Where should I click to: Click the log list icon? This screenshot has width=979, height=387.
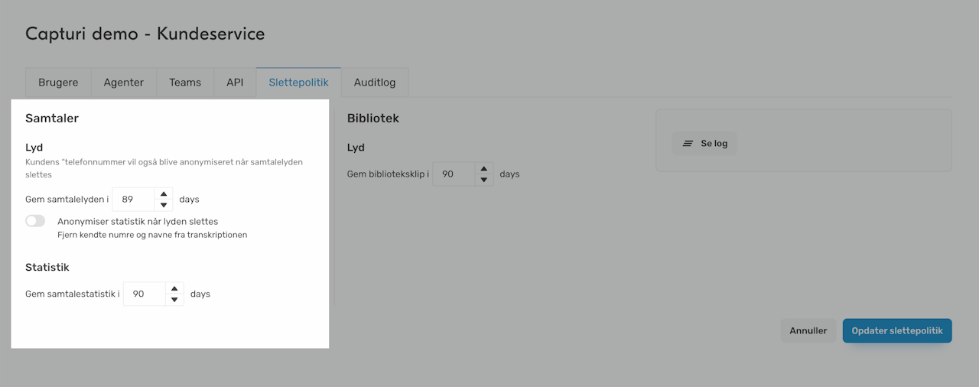(688, 144)
